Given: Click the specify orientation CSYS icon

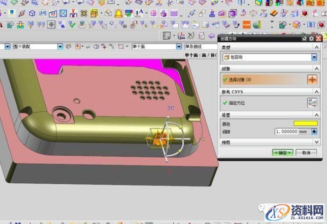Looking at the screenshot, I should click(x=312, y=103).
